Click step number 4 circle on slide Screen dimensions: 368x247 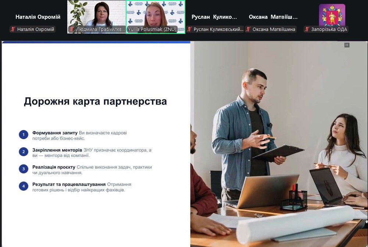(x=24, y=186)
